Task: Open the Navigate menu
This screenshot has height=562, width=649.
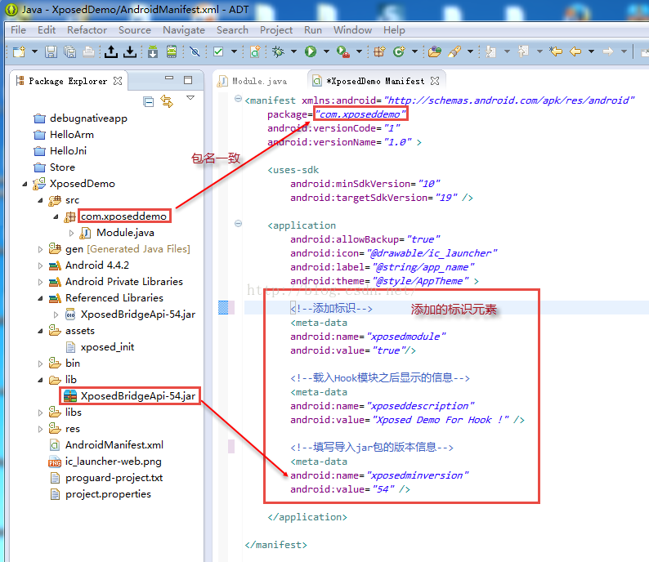Action: [184, 30]
